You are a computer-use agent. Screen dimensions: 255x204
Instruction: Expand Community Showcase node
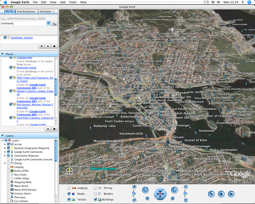[x=5, y=156]
